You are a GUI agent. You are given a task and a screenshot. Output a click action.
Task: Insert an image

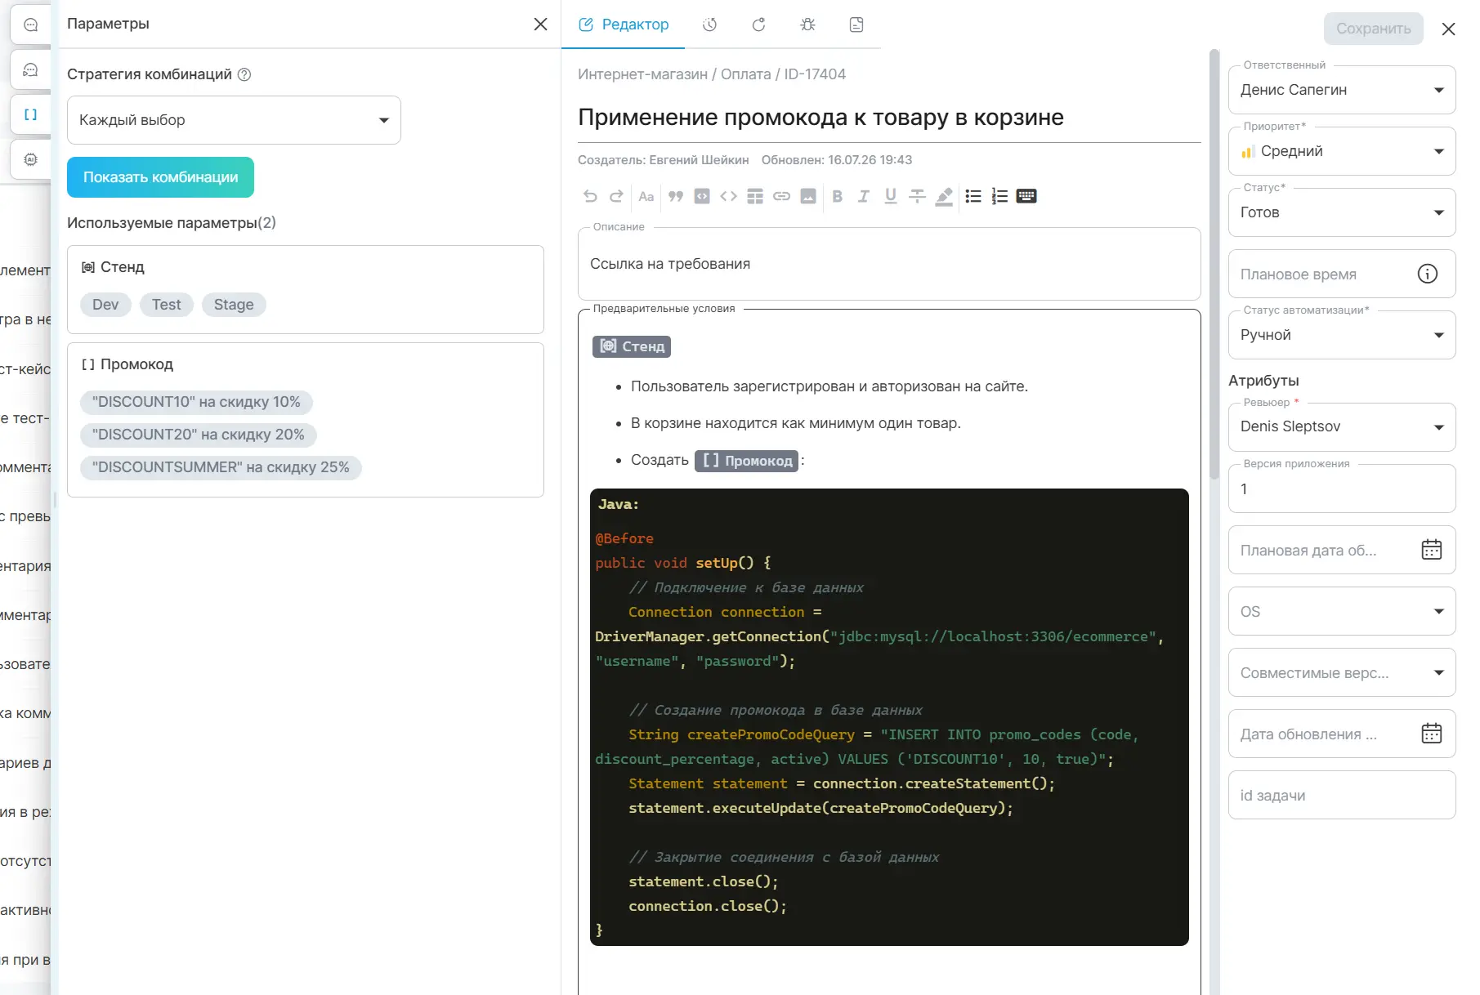pyautogui.click(x=808, y=196)
